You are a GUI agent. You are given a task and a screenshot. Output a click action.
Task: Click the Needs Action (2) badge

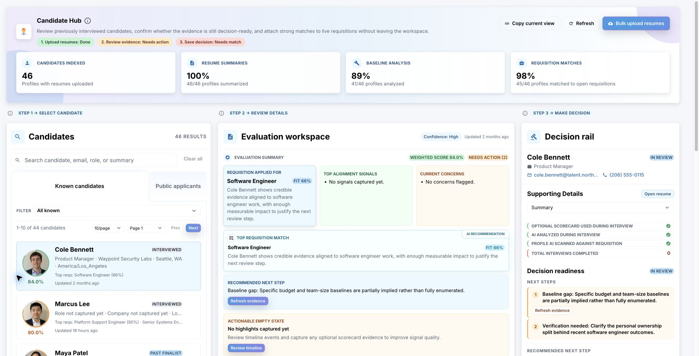pos(488,157)
